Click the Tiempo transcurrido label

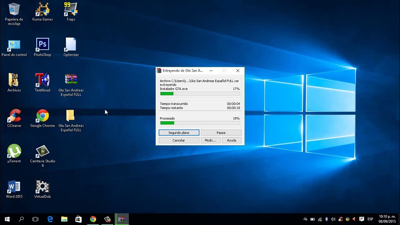point(174,104)
